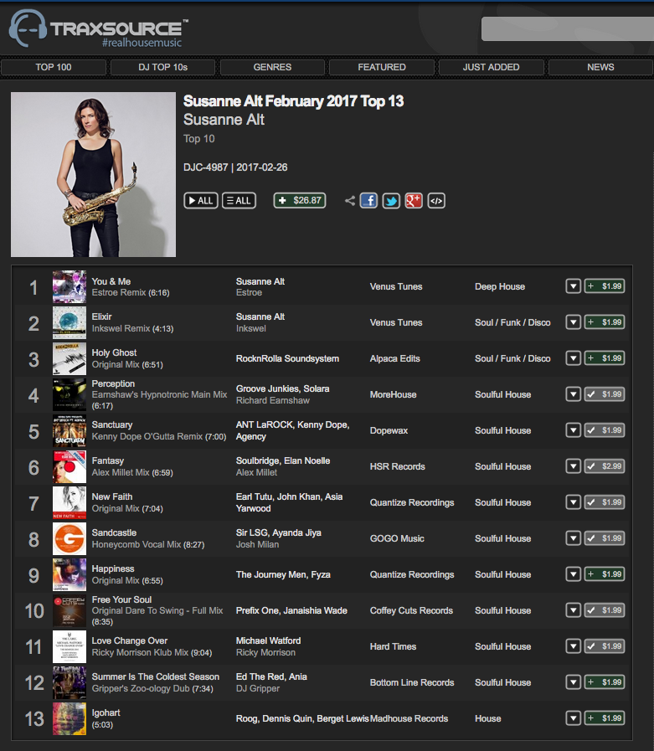The height and width of the screenshot is (751, 654).
Task: Add Elixir to cart
Action: (x=604, y=322)
